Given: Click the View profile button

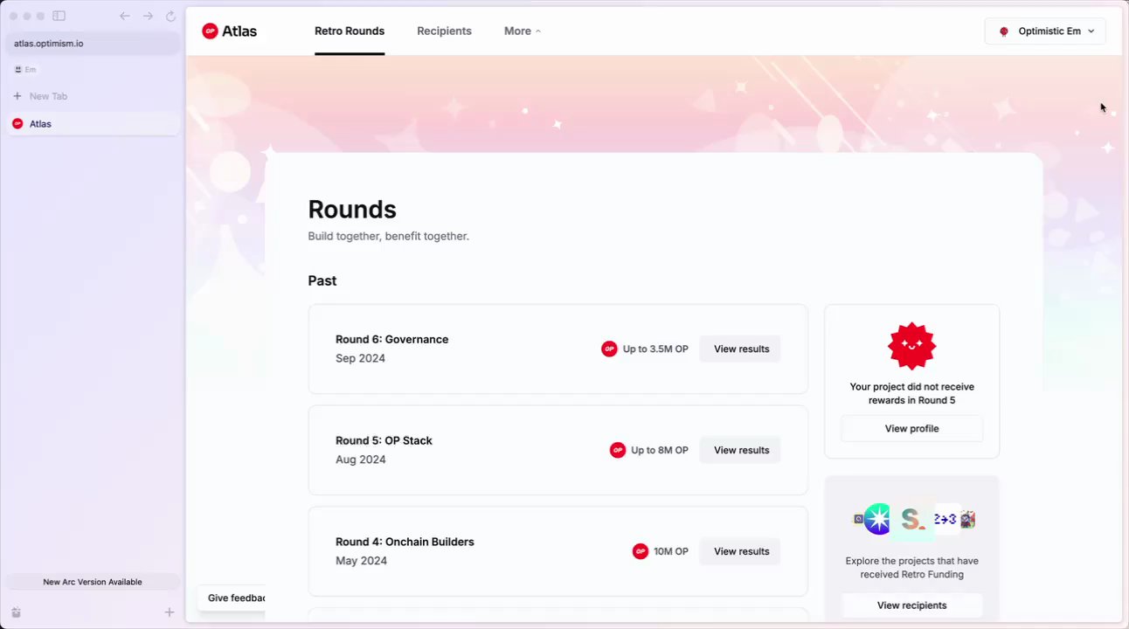Looking at the screenshot, I should coord(911,429).
